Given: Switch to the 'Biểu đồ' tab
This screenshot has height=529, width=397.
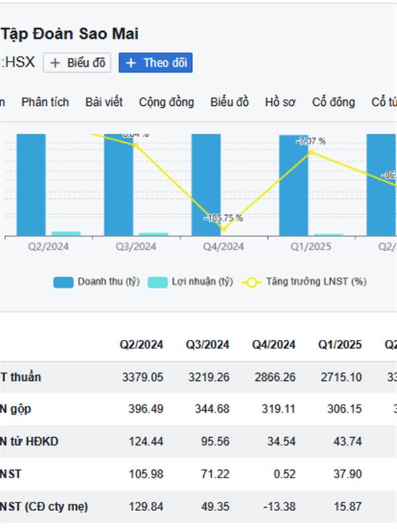Looking at the screenshot, I should tap(230, 102).
